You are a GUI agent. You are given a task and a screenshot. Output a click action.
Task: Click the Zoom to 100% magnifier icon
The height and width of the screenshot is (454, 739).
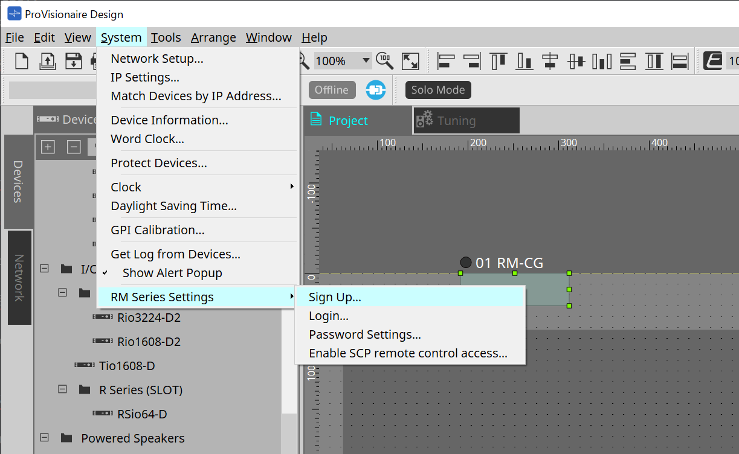385,61
